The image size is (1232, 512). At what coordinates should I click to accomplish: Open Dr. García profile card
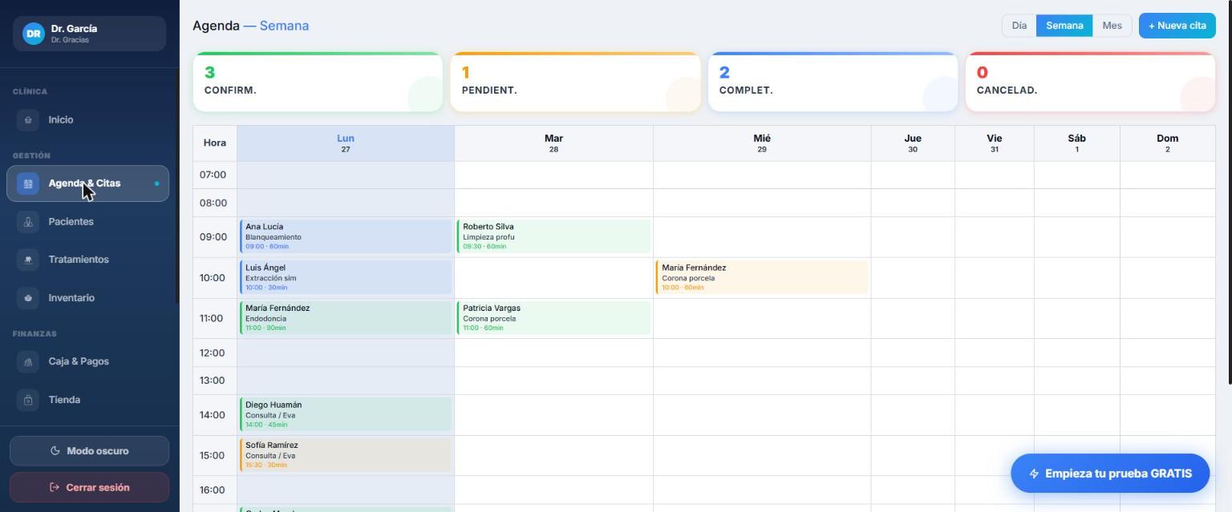pos(89,34)
